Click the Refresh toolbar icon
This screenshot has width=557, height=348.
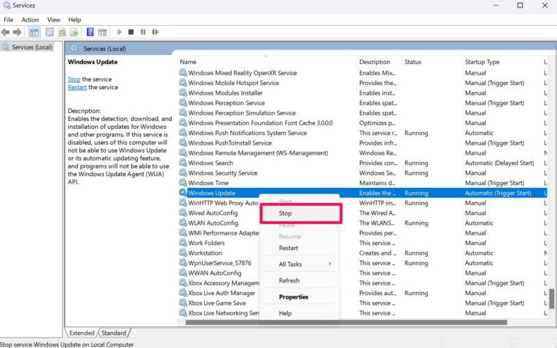[x=62, y=32]
